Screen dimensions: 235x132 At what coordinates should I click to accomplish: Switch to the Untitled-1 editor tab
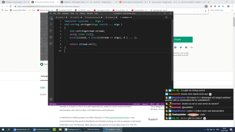pyautogui.click(x=61, y=17)
